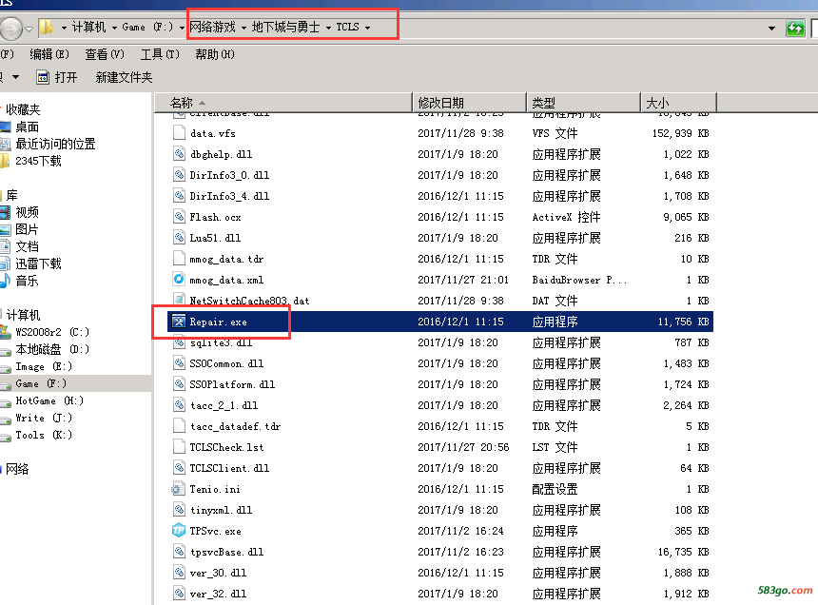
Task: Click the 新建文件夹 button
Action: coord(125,78)
